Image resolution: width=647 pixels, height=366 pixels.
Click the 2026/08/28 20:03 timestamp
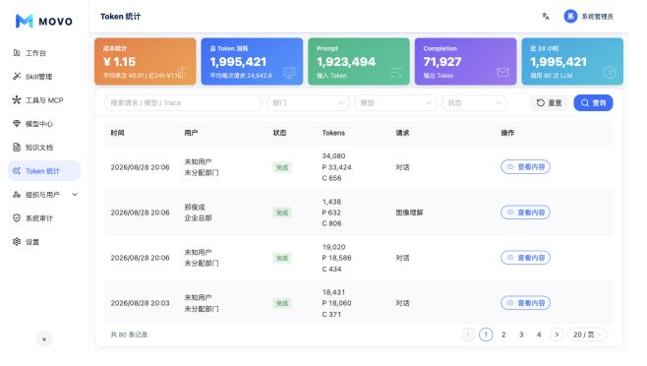[x=140, y=303]
